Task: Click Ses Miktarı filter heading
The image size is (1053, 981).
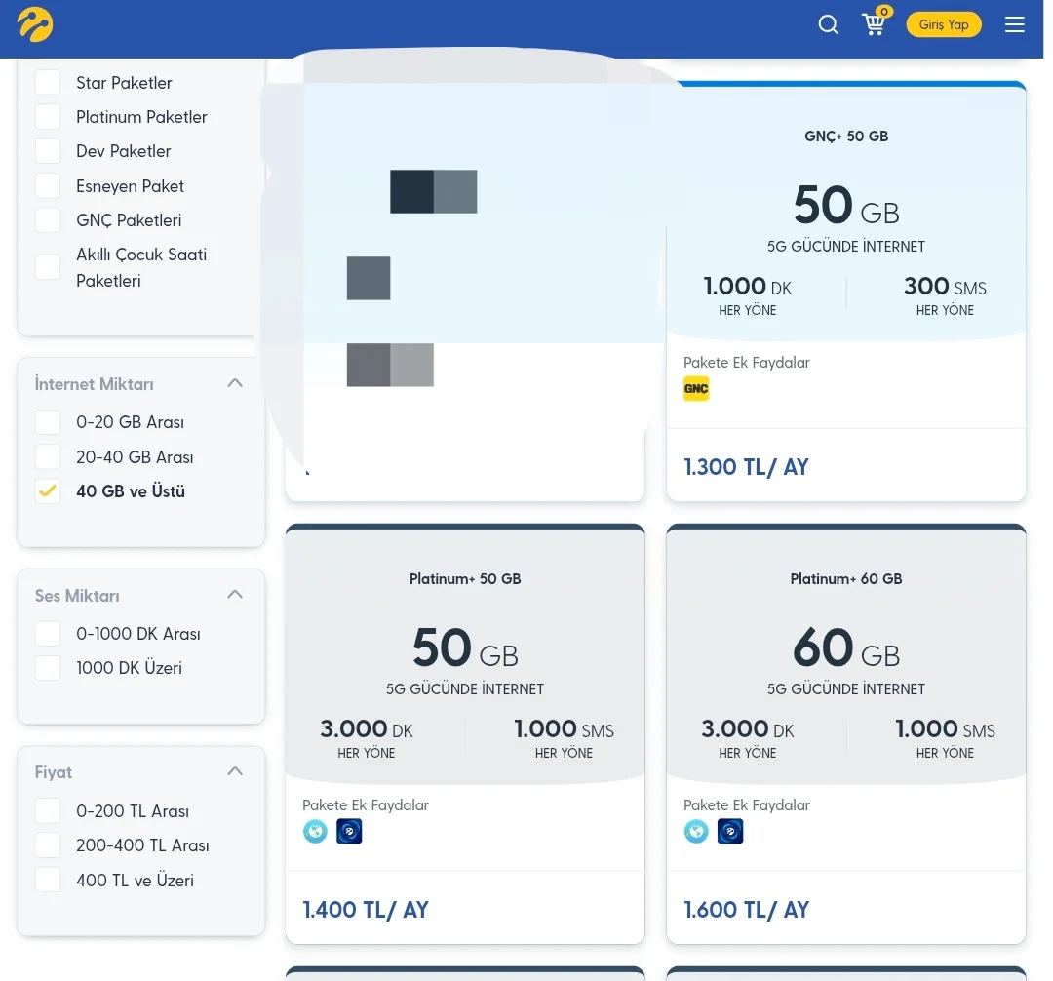Action: coord(77,596)
